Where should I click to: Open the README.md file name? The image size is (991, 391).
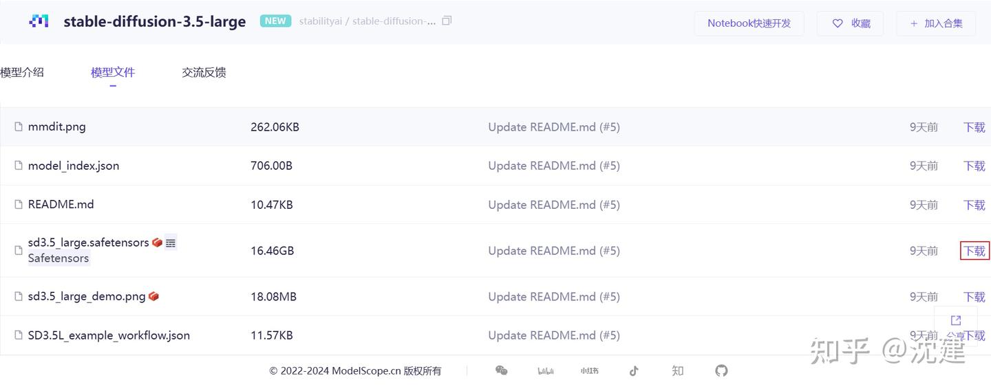coord(61,204)
